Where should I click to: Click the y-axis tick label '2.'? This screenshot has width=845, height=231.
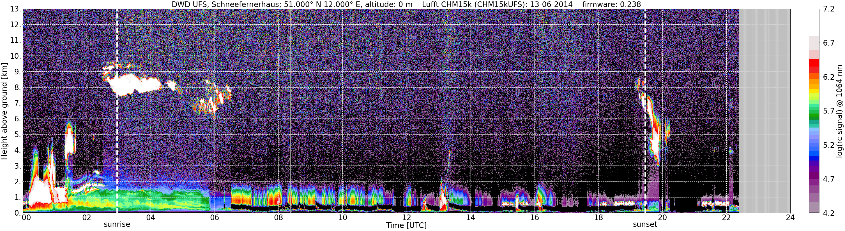click(18, 182)
